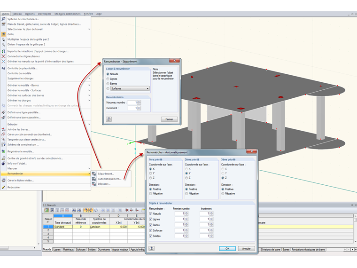Click the Créer un coin arrondi ou chanfreiné icon
This screenshot has height=268, width=357.
pos(3,134)
